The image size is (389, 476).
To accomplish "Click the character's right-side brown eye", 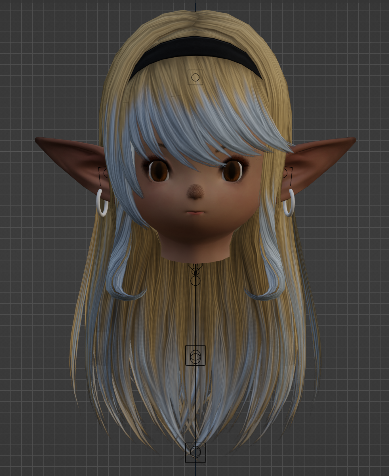I will (232, 170).
